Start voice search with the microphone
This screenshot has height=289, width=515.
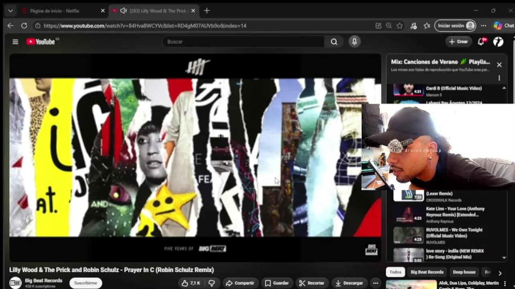tap(354, 42)
